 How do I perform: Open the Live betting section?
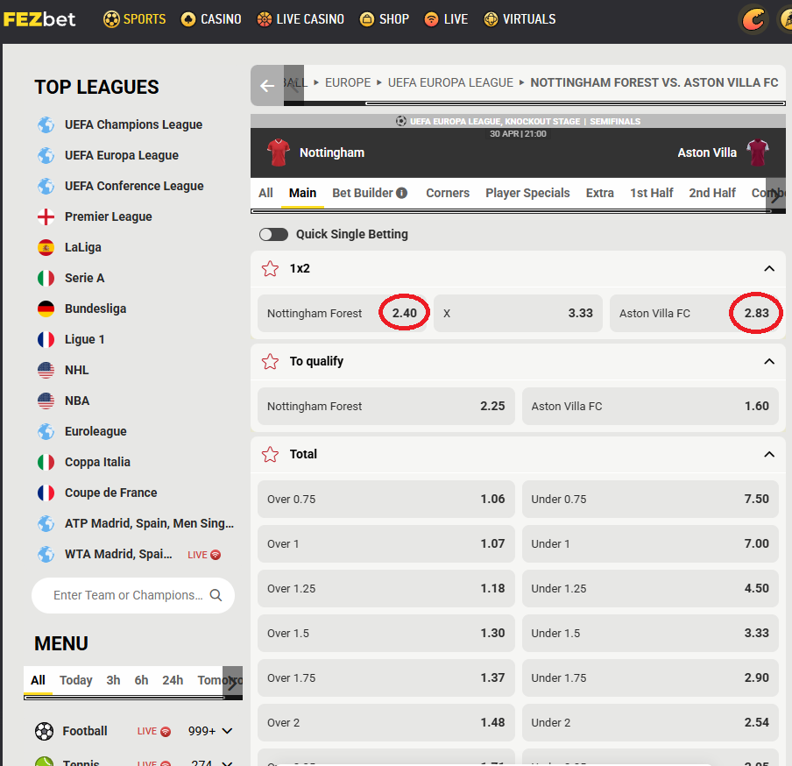tap(446, 19)
